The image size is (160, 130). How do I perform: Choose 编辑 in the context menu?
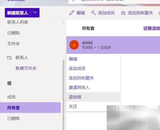click(93, 59)
